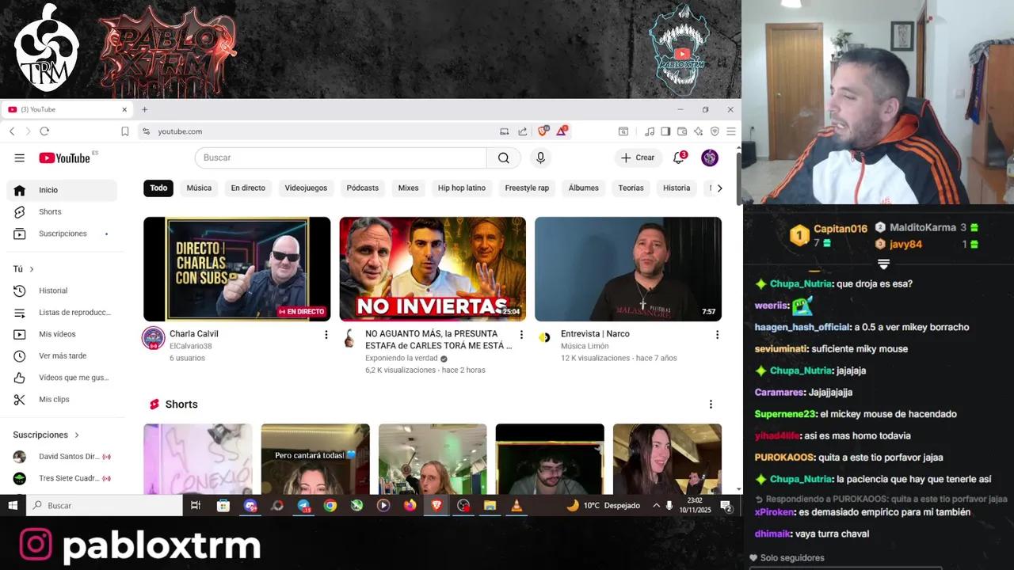
Task: Open Telegram from the taskbar
Action: click(x=303, y=505)
